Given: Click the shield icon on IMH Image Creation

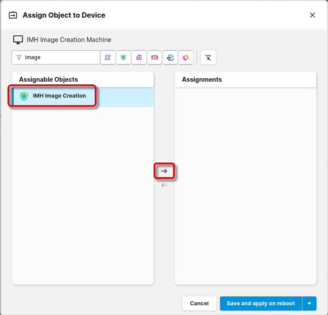Looking at the screenshot, I should pos(24,96).
